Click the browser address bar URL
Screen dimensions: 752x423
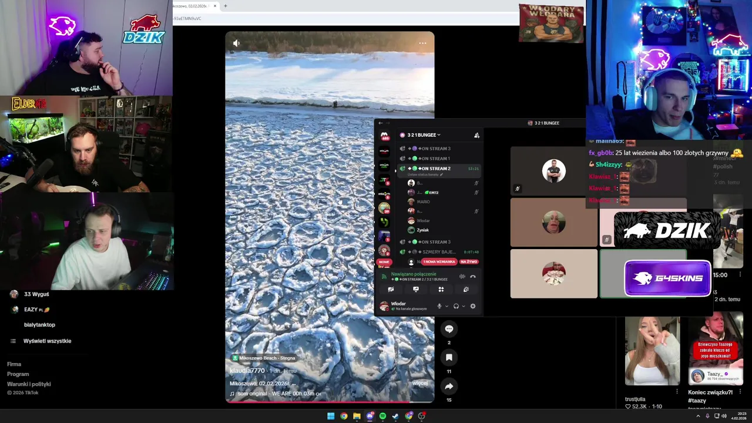pos(188,18)
